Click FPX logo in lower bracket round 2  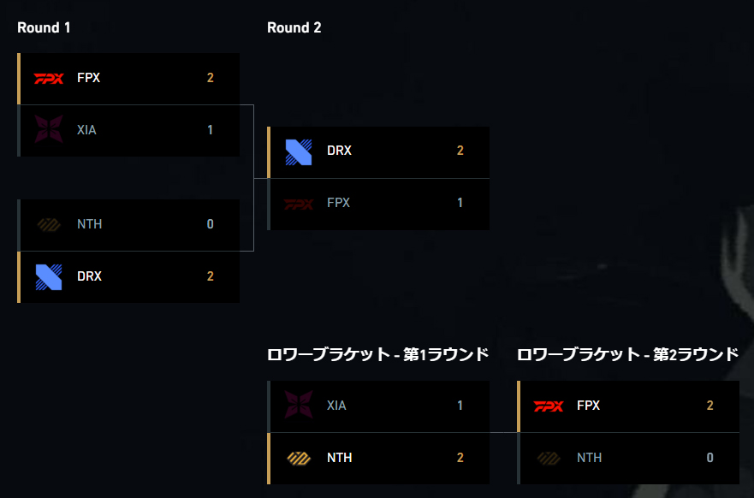pos(549,406)
